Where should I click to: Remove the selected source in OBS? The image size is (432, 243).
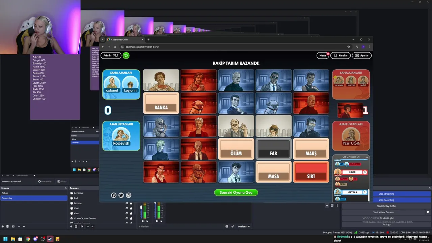(76, 226)
